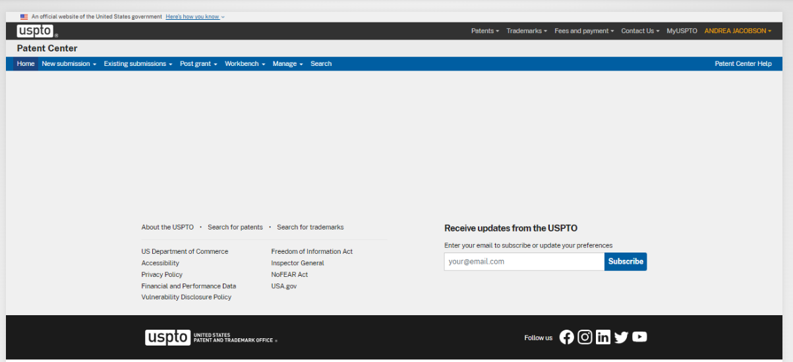Open Vulnerability Disclosure Policy link
Screen dimensions: 793x362
[186, 297]
